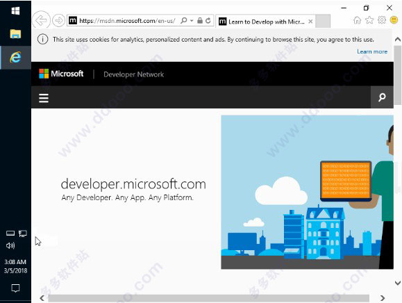This screenshot has height=303, width=402.
Task: Open the network status tray icon
Action: click(22, 234)
